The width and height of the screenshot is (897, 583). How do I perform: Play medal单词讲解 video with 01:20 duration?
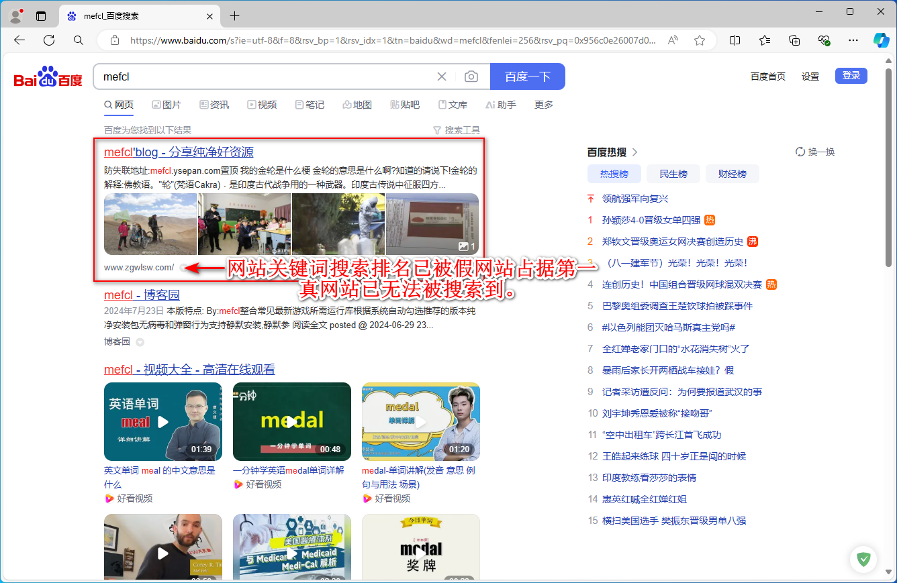pyautogui.click(x=421, y=421)
